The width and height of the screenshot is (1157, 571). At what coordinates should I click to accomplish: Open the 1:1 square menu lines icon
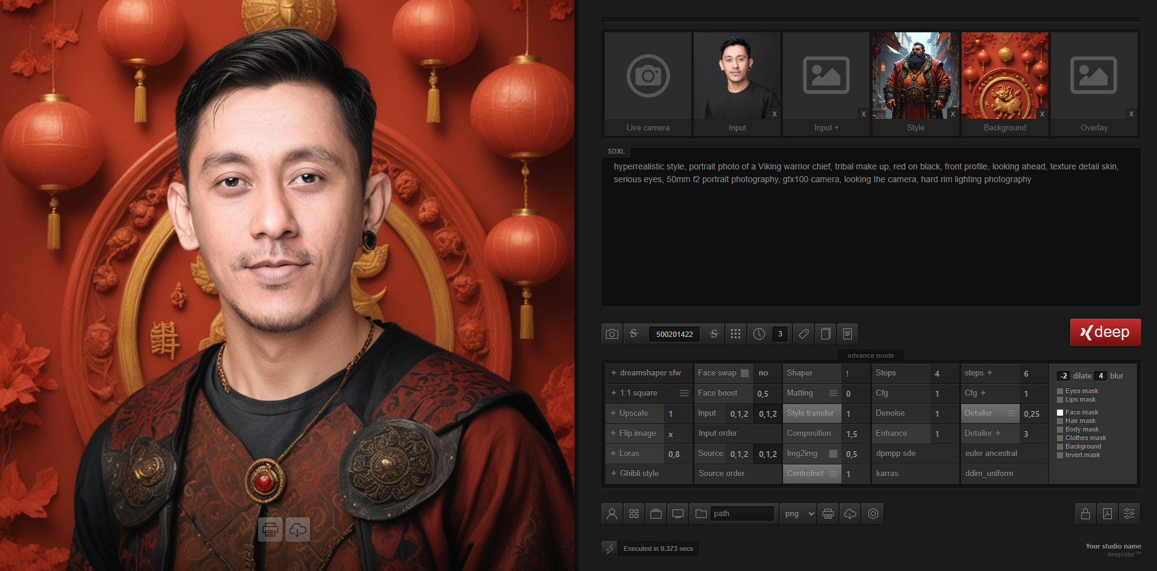pos(684,393)
